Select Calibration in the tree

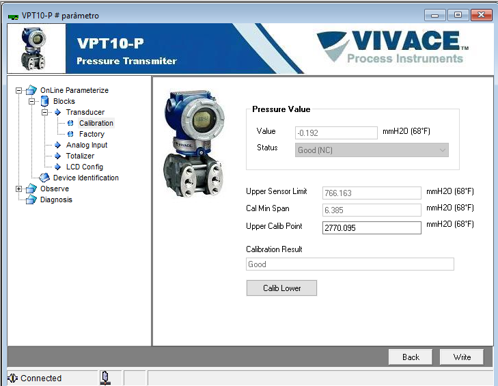click(96, 123)
